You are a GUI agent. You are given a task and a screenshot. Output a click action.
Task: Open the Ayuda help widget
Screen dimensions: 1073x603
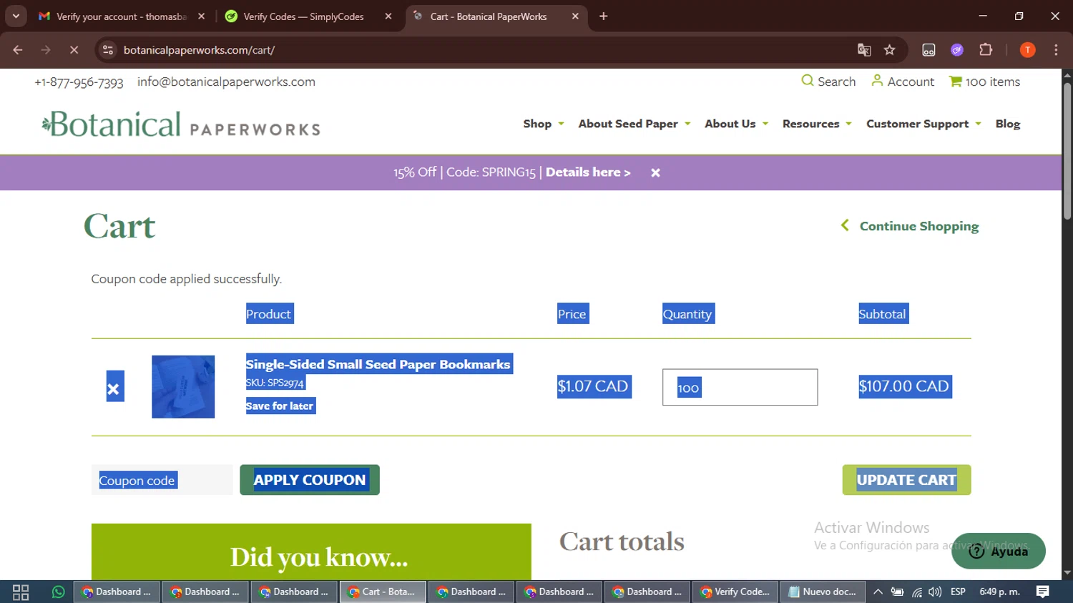pos(999,551)
